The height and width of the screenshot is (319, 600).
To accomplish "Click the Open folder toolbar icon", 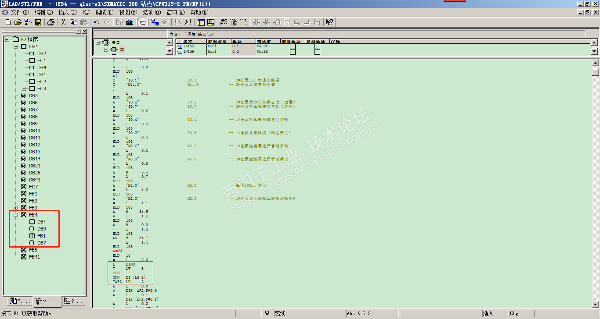I will [x=18, y=22].
